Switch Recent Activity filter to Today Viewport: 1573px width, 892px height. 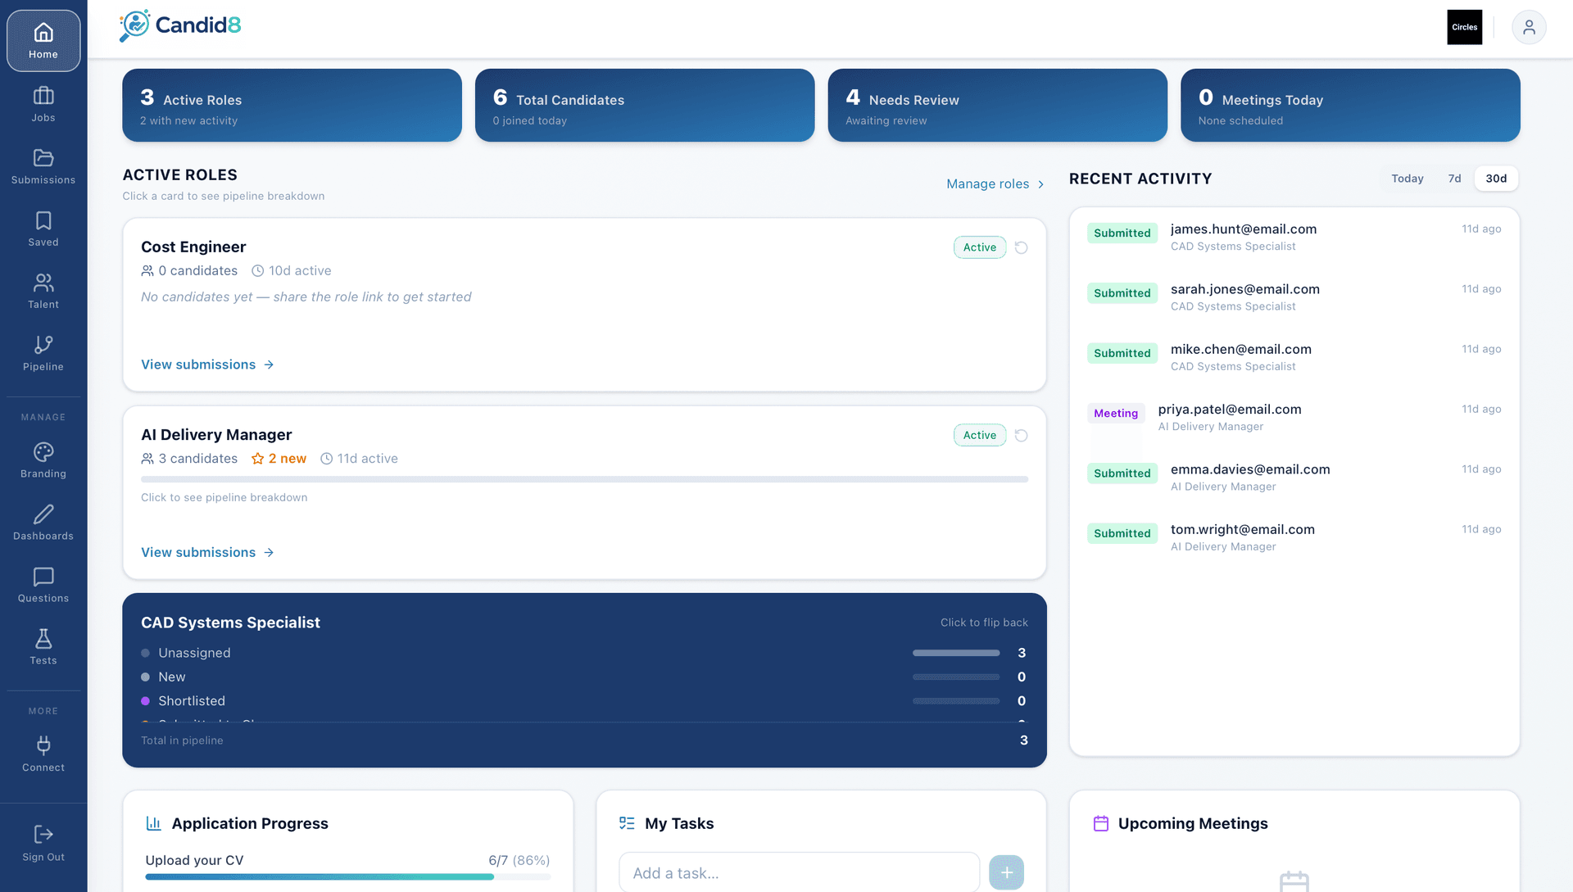[x=1407, y=179]
